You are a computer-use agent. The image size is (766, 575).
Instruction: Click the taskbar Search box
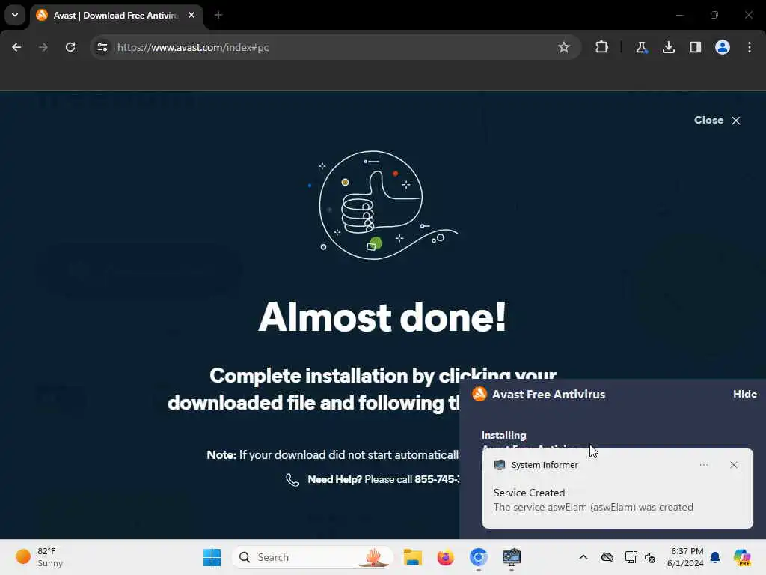click(x=313, y=557)
